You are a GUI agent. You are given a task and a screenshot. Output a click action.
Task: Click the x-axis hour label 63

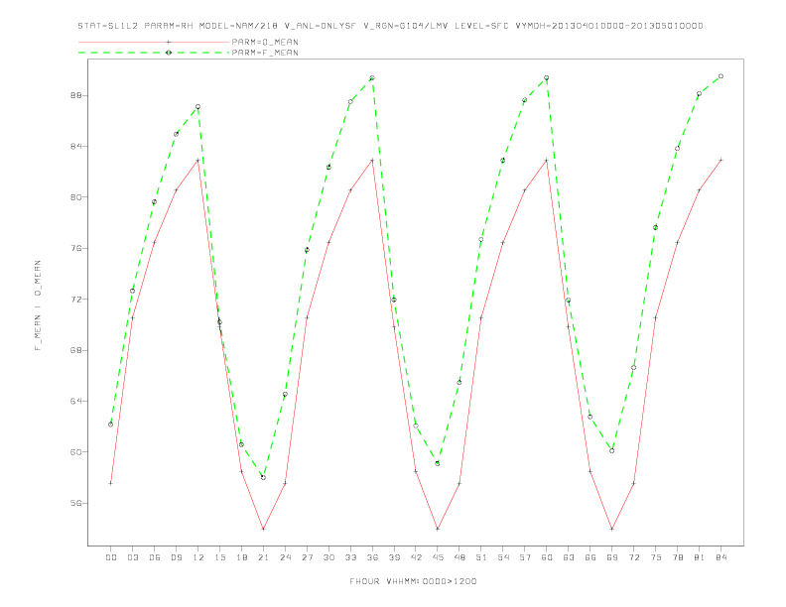(569, 557)
